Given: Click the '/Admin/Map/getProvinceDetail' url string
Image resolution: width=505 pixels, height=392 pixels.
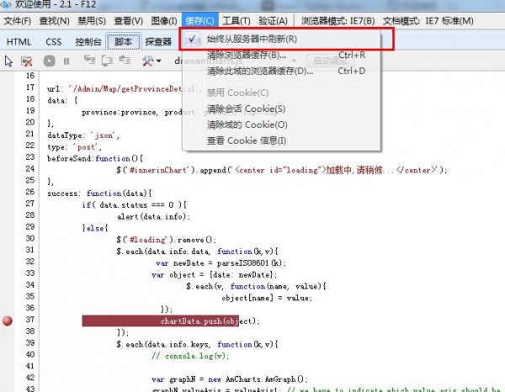Looking at the screenshot, I should [134, 89].
